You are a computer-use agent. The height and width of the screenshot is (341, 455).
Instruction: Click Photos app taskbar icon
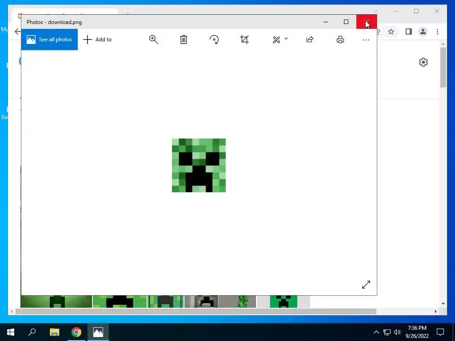coord(98,332)
